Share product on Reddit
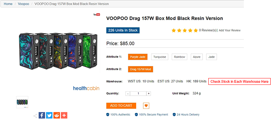The image size is (271, 123). pyautogui.click(x=57, y=116)
